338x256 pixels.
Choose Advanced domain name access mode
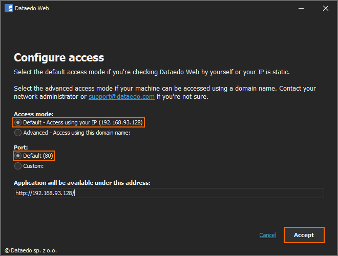(x=18, y=133)
